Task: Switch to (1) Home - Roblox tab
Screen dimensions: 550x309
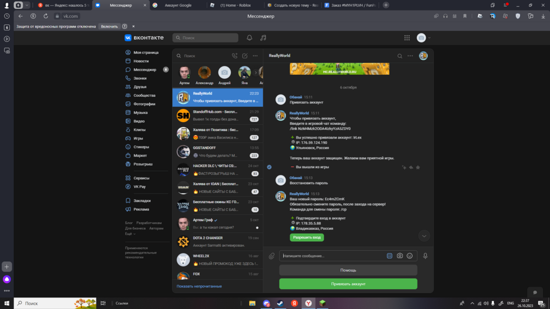Action: 234,5
